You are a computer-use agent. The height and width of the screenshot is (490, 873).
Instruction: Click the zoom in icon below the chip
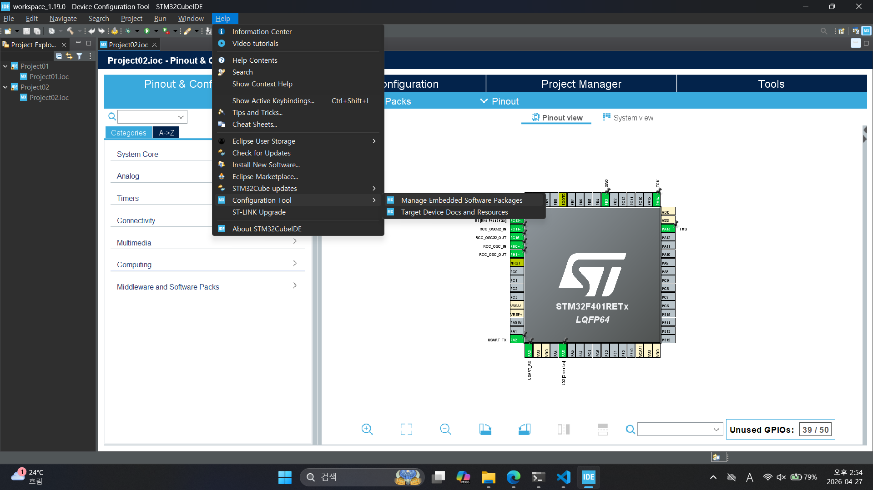tap(367, 429)
